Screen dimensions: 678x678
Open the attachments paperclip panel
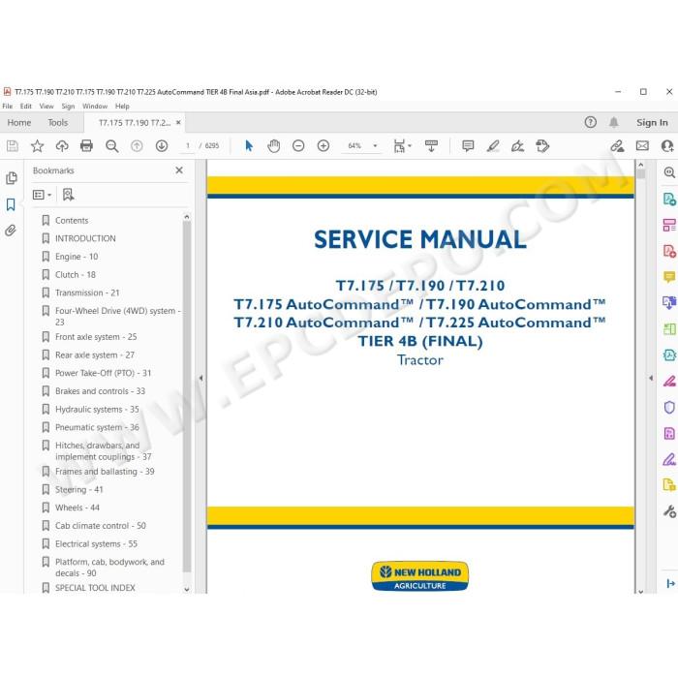[11, 231]
